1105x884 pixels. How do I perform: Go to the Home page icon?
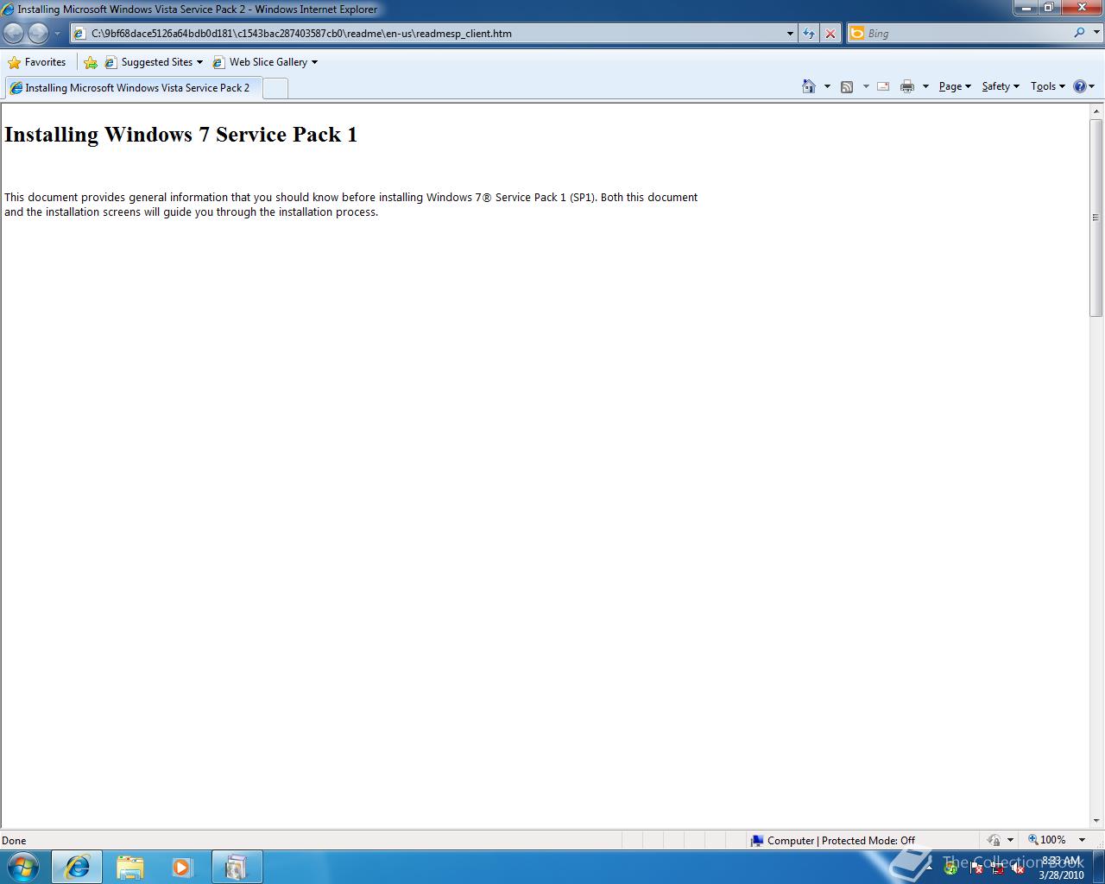[x=809, y=86]
